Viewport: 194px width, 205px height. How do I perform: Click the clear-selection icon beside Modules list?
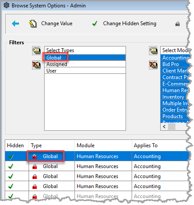[153, 65]
